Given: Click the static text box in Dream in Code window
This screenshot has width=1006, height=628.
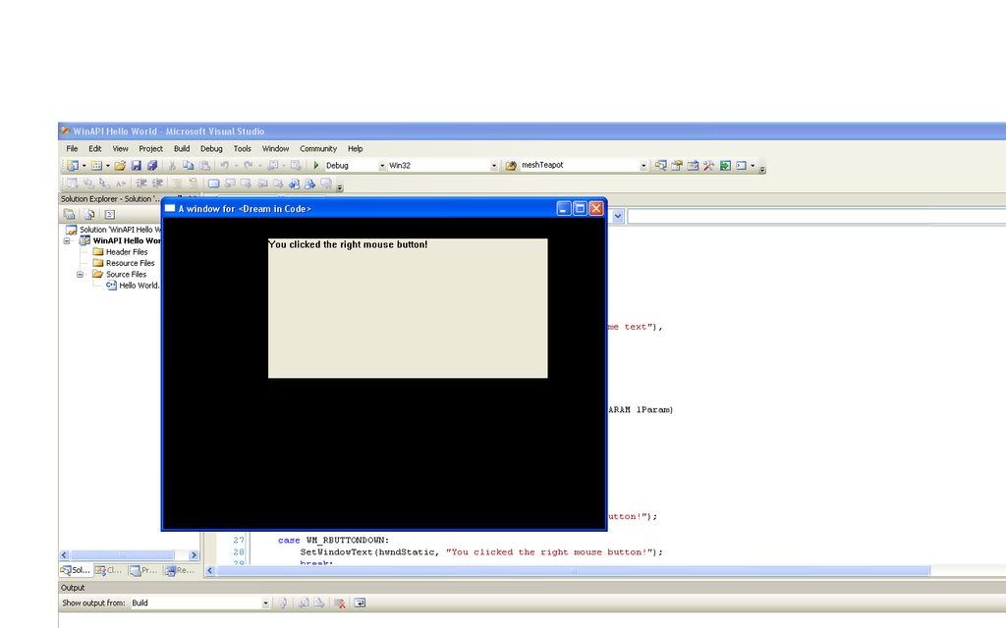Looking at the screenshot, I should coord(408,308).
